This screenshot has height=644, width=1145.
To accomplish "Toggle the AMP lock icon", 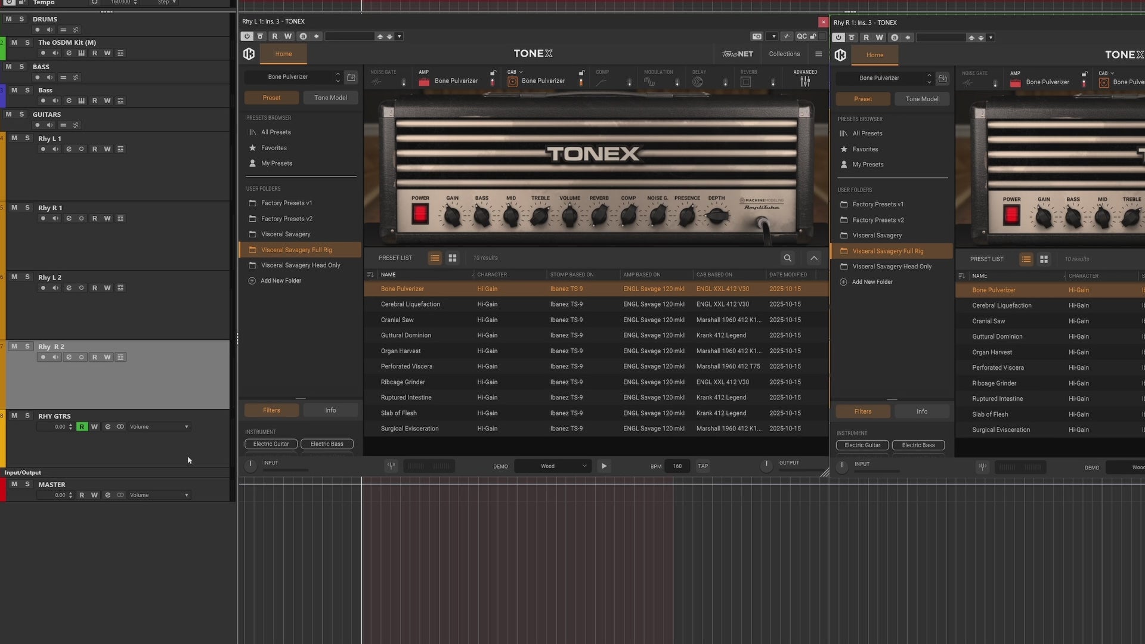I will (493, 73).
